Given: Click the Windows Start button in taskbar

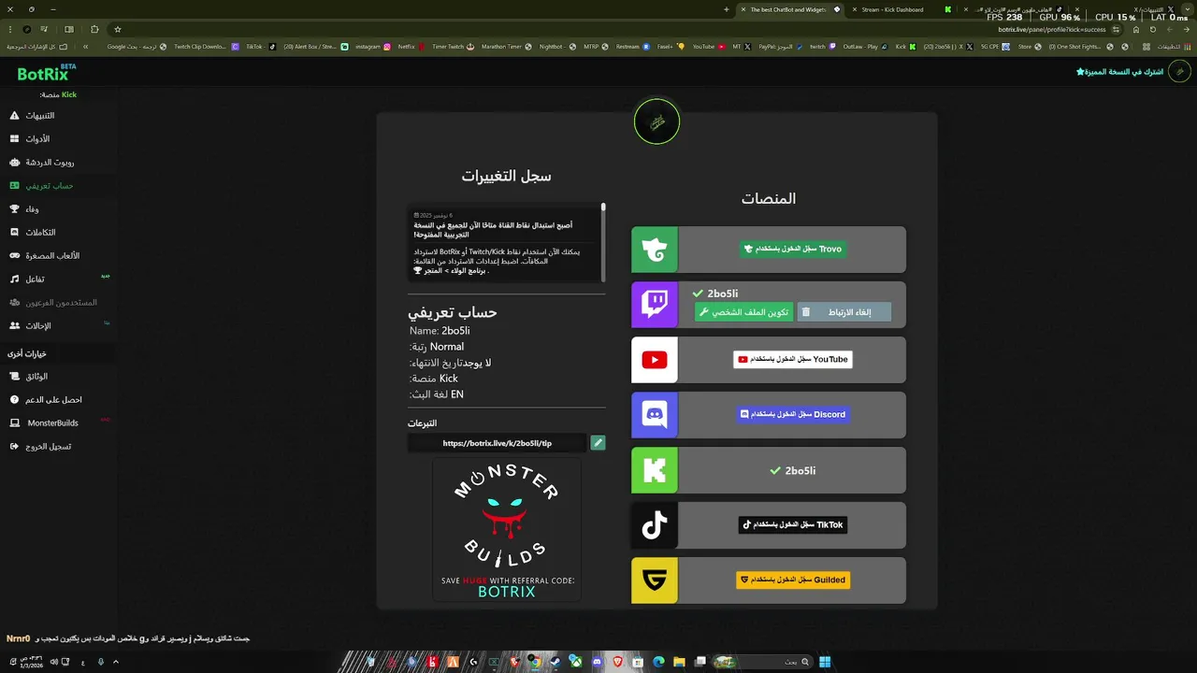Looking at the screenshot, I should pos(825,662).
